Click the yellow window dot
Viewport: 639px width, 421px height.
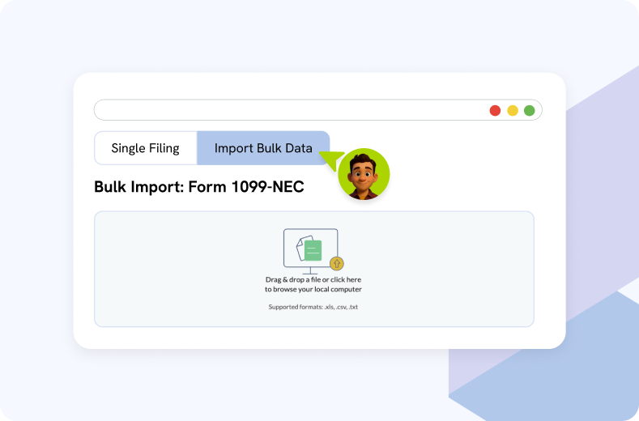pyautogui.click(x=512, y=110)
